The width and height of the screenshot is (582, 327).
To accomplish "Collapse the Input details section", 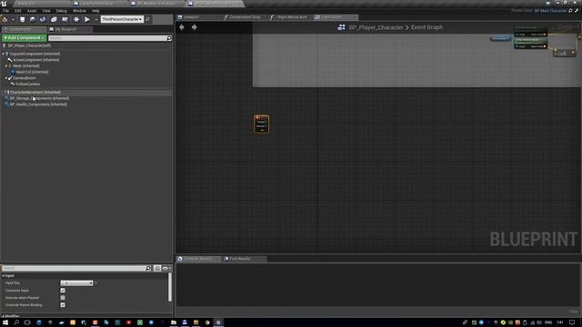I will pyautogui.click(x=4, y=276).
